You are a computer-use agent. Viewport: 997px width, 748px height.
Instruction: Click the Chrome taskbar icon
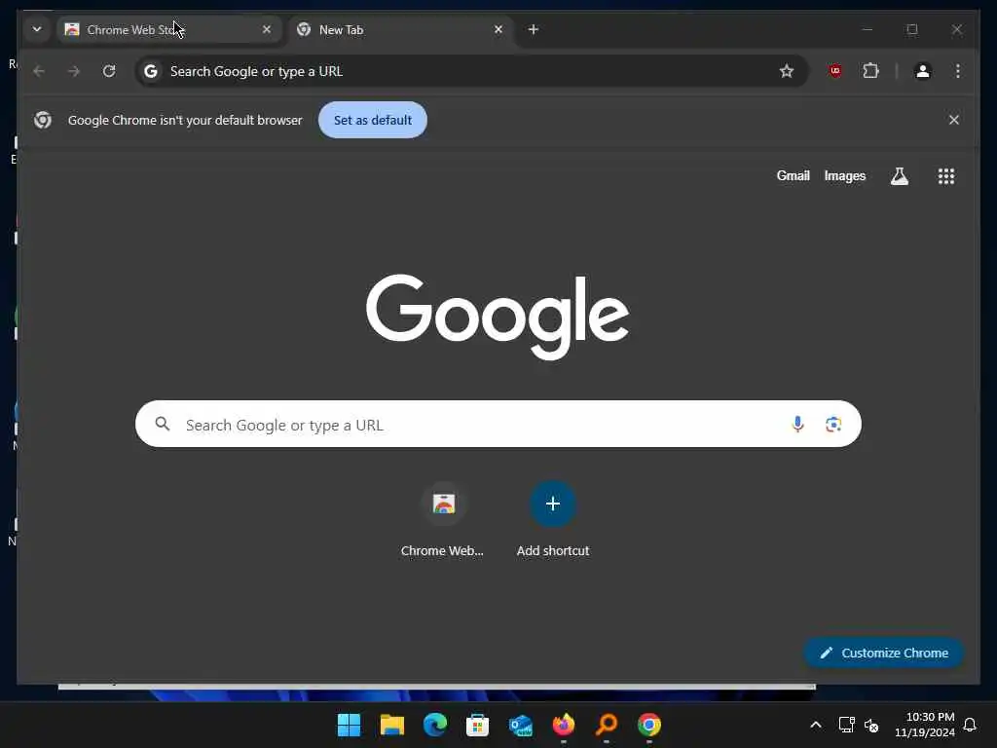pos(649,725)
